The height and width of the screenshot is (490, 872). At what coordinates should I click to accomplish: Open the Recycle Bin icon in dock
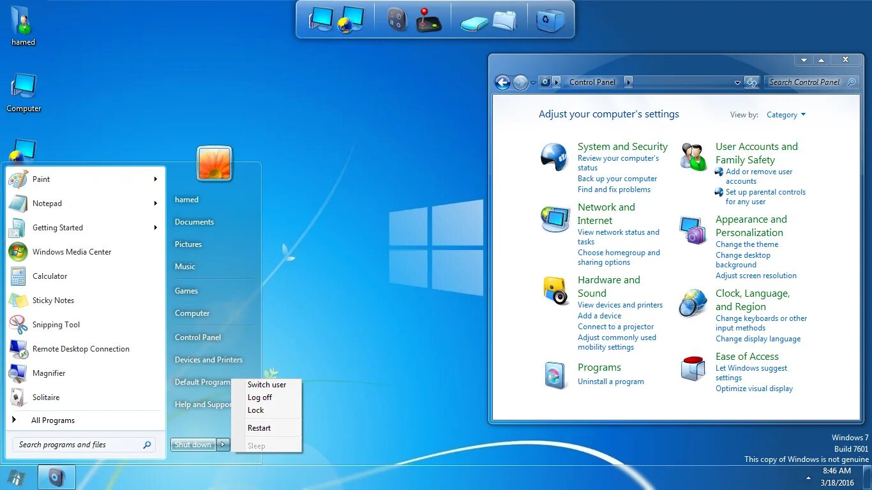click(x=550, y=20)
